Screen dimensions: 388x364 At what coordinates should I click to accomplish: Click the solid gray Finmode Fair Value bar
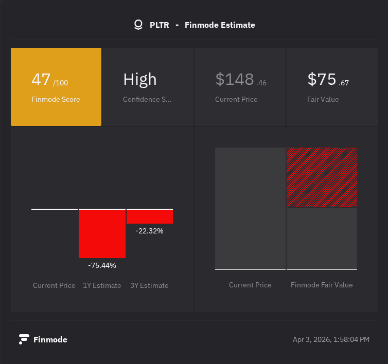(x=322, y=239)
